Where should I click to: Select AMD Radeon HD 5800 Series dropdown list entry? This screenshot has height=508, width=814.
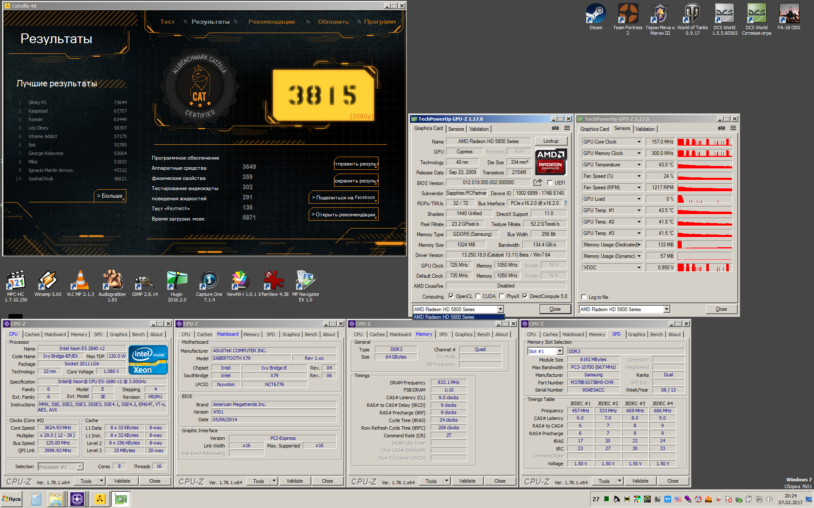[x=458, y=317]
